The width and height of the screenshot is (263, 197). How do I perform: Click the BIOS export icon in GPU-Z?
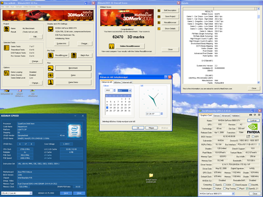[248, 136]
